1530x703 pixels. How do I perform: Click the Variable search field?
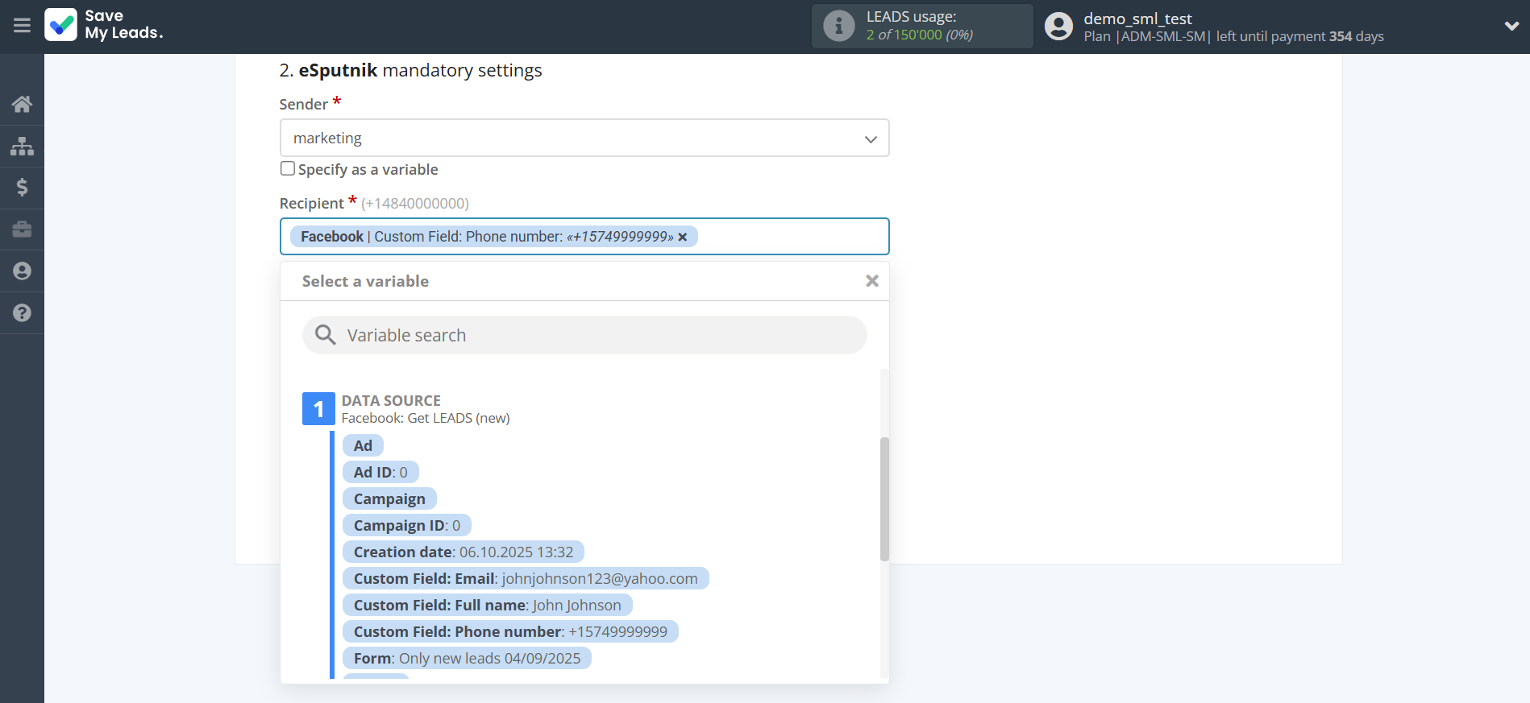click(584, 335)
